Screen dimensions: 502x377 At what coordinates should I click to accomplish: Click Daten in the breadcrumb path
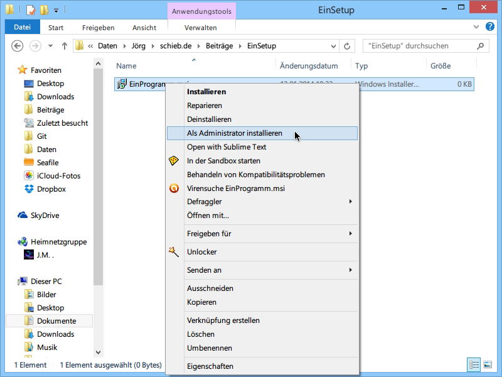pyautogui.click(x=107, y=46)
